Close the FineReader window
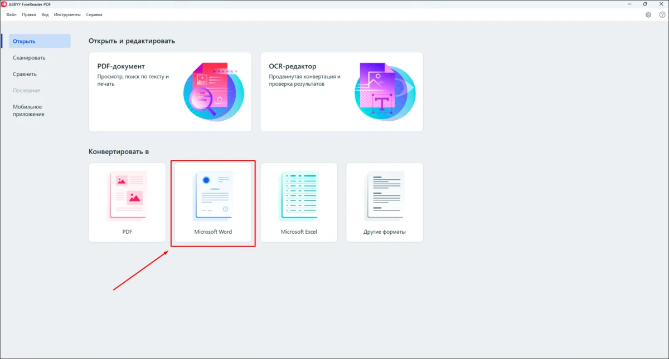 point(661,4)
